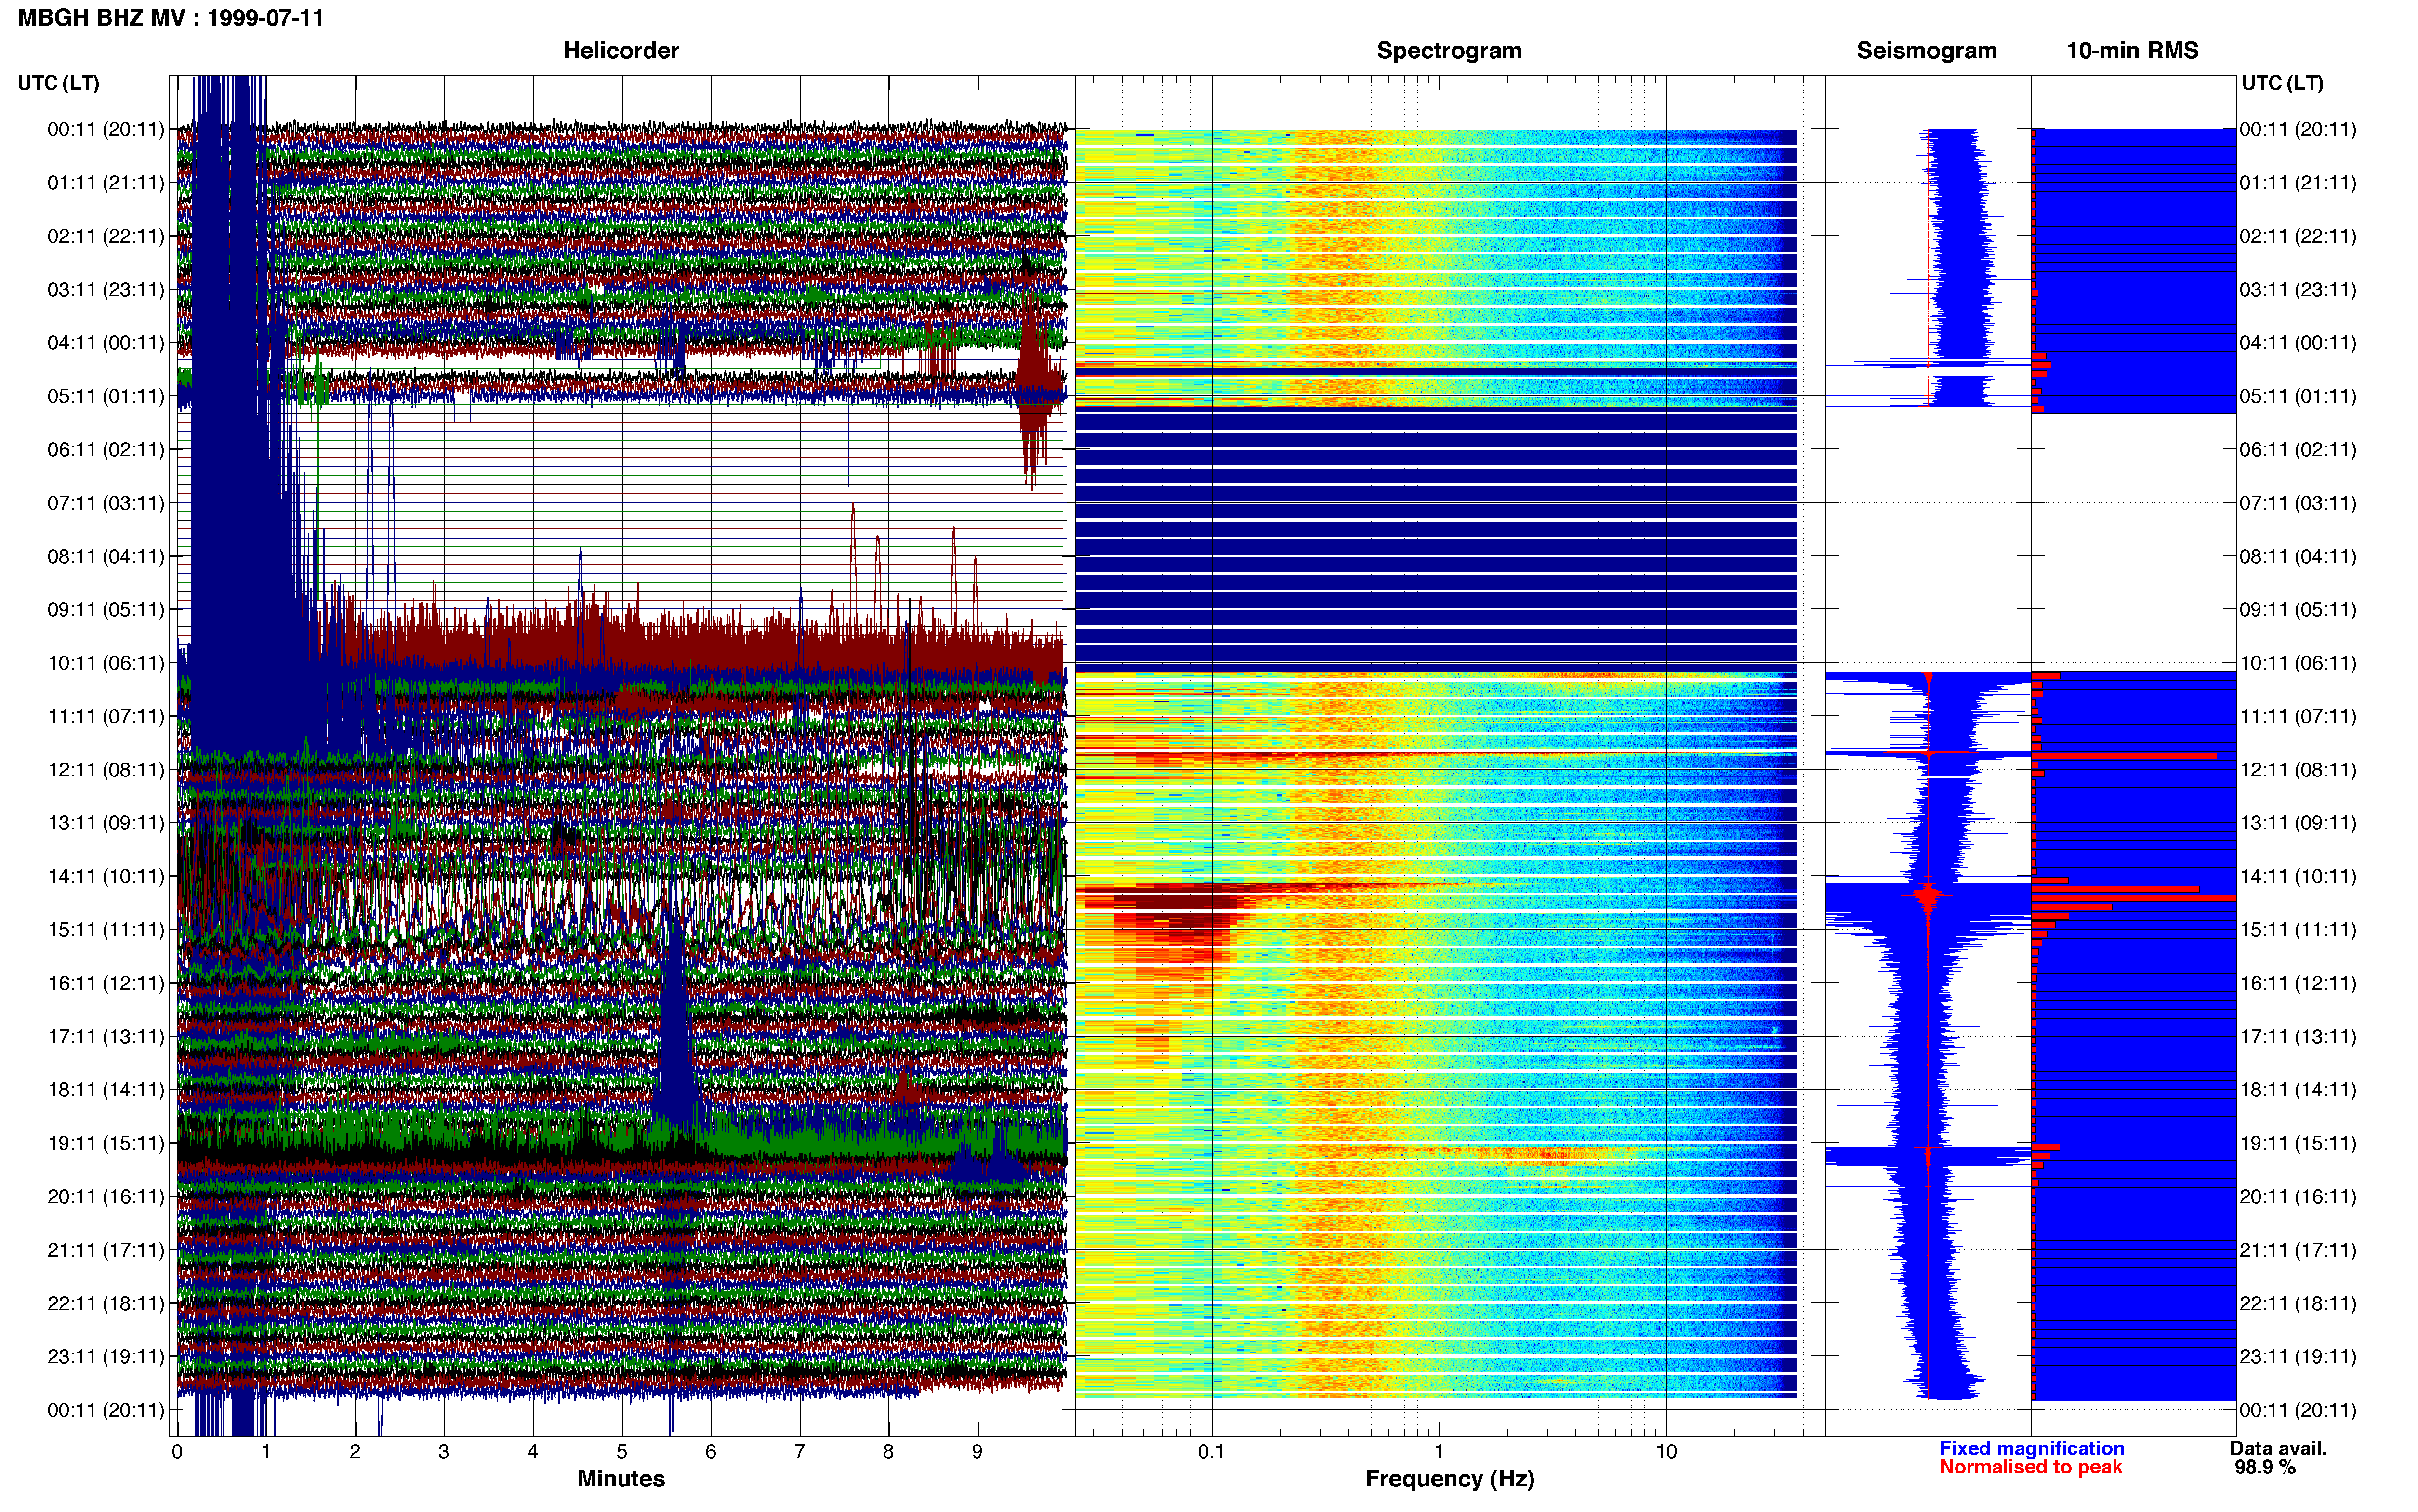Click left-axis time label '01:11 (21:11)'
The image size is (2418, 1512).
click(106, 183)
